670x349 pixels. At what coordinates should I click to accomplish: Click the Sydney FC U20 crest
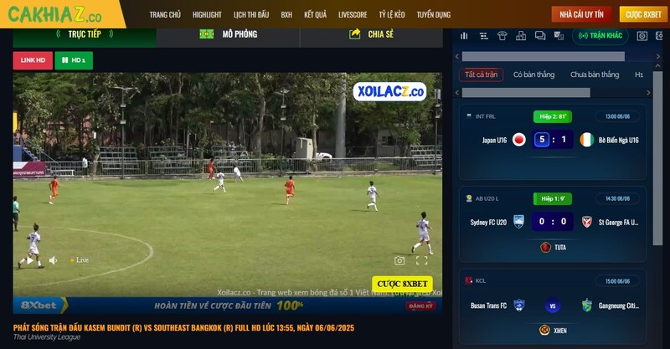(518, 222)
